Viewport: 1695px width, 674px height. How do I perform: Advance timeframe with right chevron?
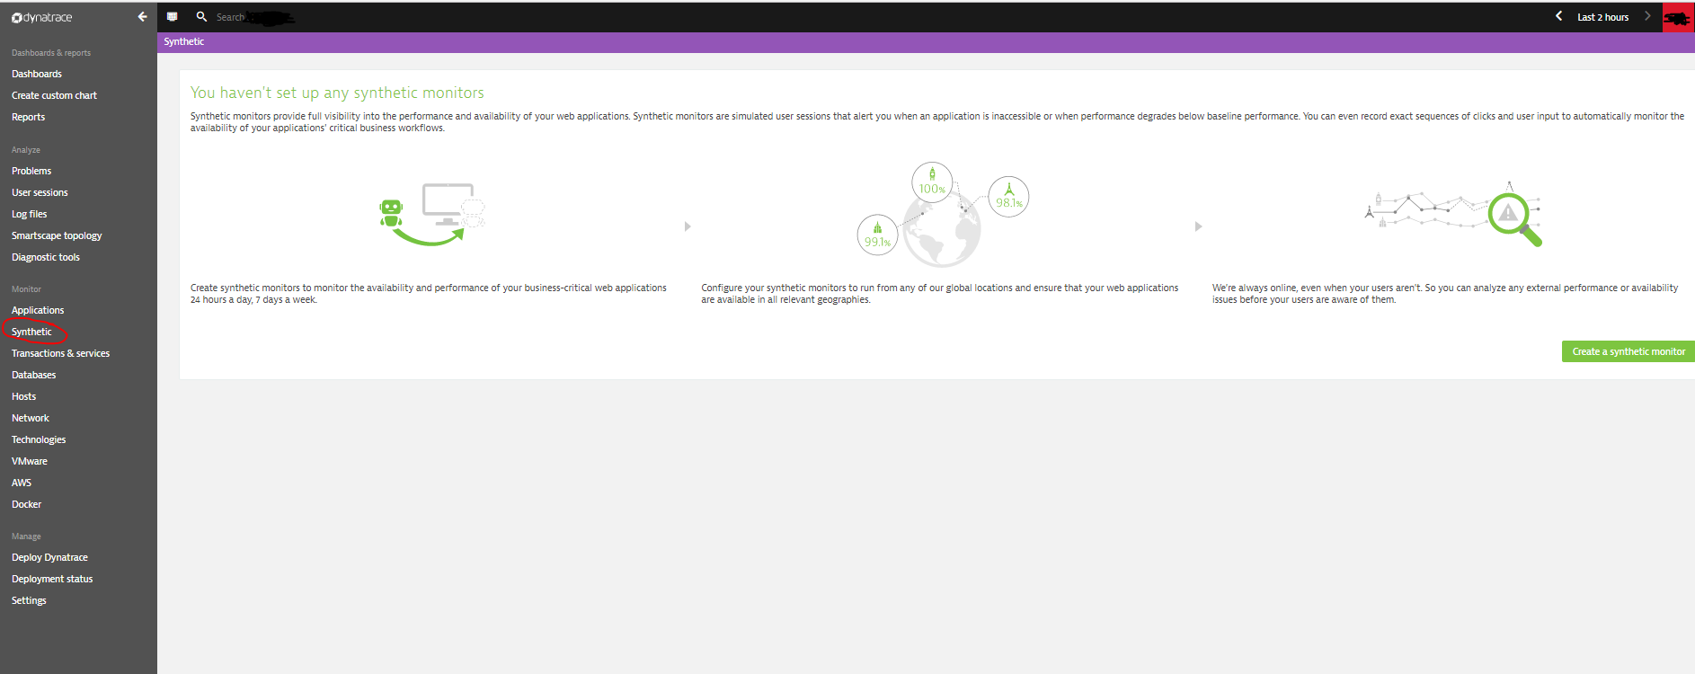(1647, 16)
